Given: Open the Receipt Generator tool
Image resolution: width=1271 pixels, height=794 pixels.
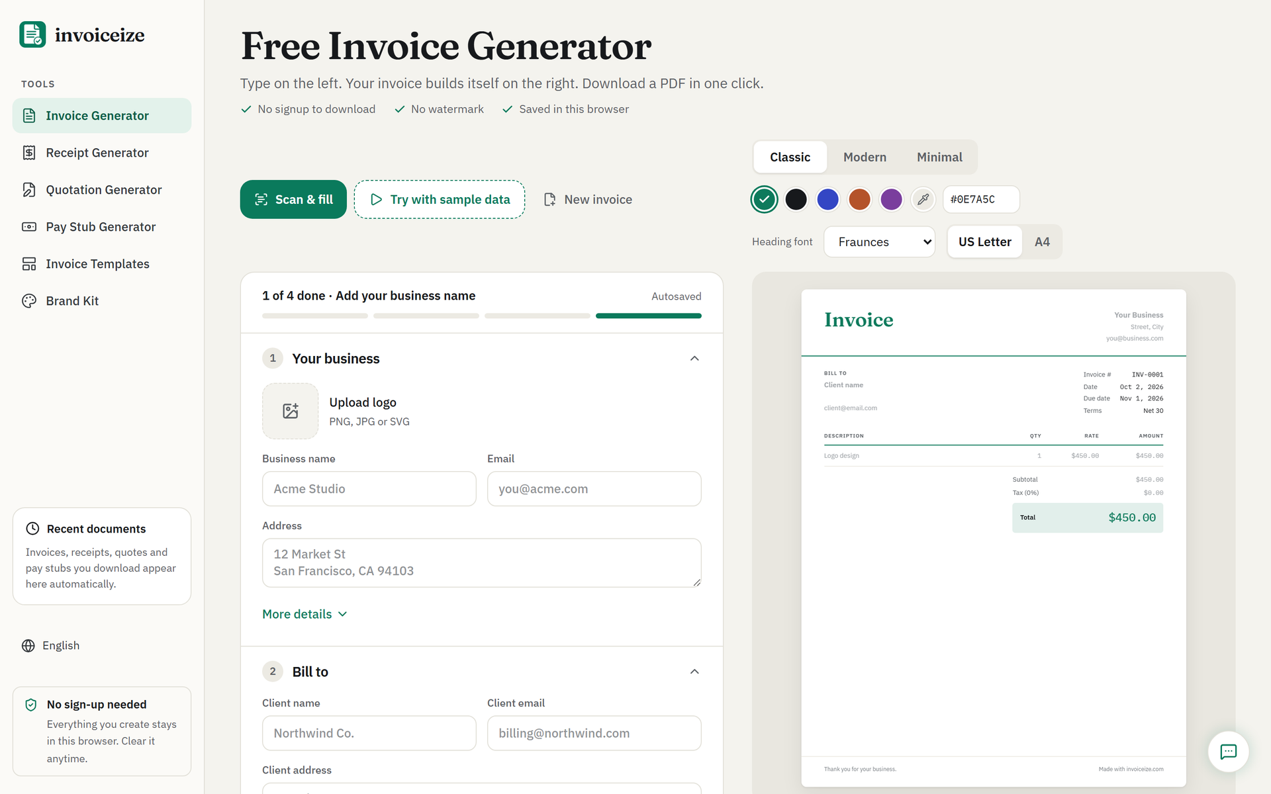Looking at the screenshot, I should click(x=102, y=153).
